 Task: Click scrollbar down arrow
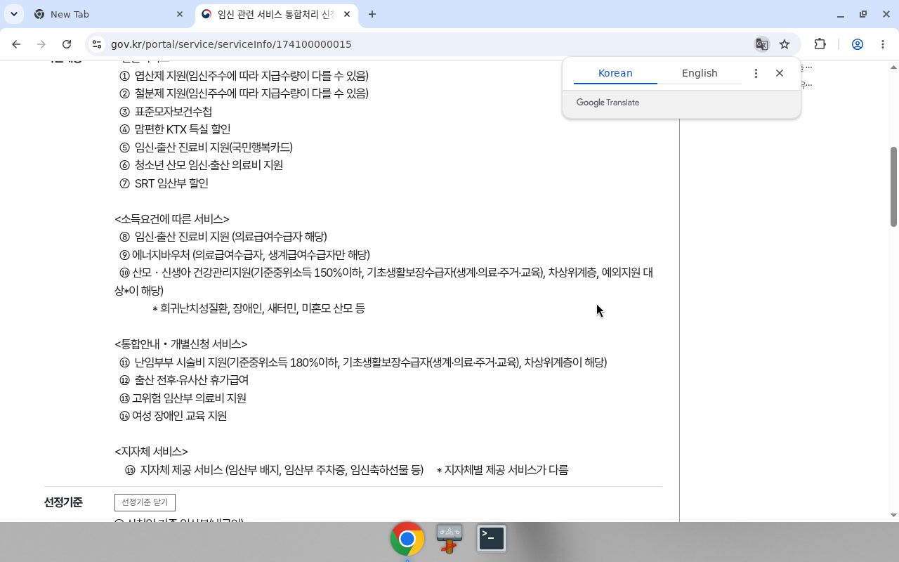click(894, 515)
